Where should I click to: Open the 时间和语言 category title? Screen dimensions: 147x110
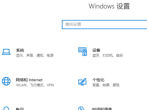pos(102,109)
